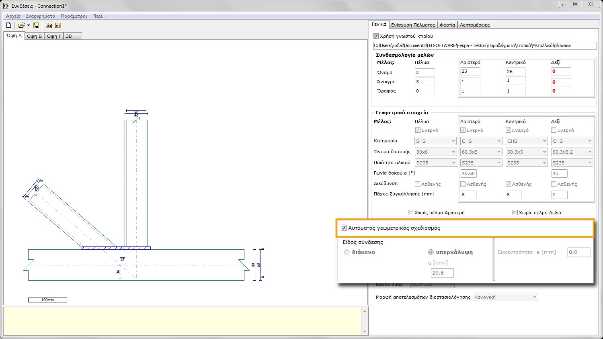Select the διάκενο radio button
The height and width of the screenshot is (339, 603).
[x=347, y=252]
